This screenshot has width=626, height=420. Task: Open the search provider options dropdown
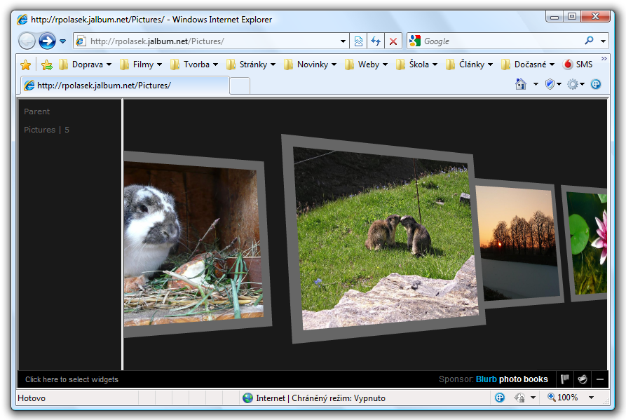pyautogui.click(x=604, y=41)
